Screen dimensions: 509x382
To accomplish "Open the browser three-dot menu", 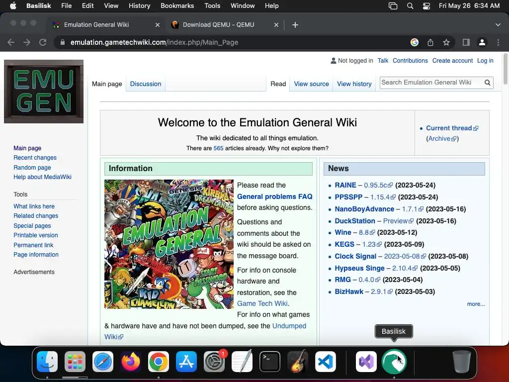I will [498, 43].
